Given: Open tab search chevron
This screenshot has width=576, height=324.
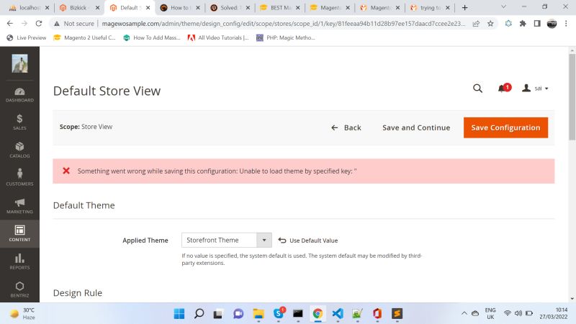Looking at the screenshot, I should tap(503, 7).
